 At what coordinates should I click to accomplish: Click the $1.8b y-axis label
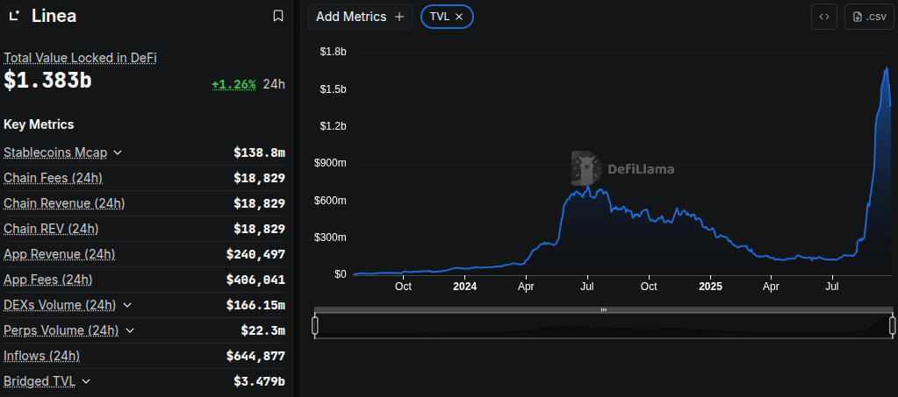pos(333,52)
